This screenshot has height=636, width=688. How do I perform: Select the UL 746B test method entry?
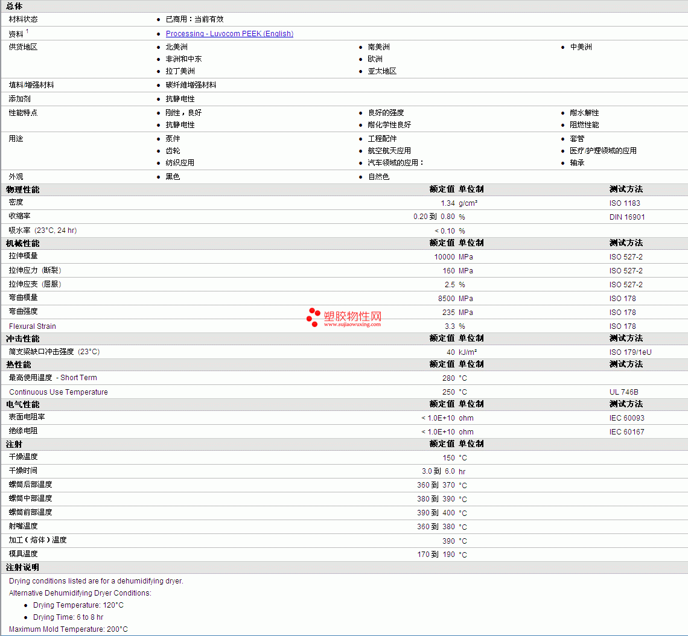[x=623, y=392]
